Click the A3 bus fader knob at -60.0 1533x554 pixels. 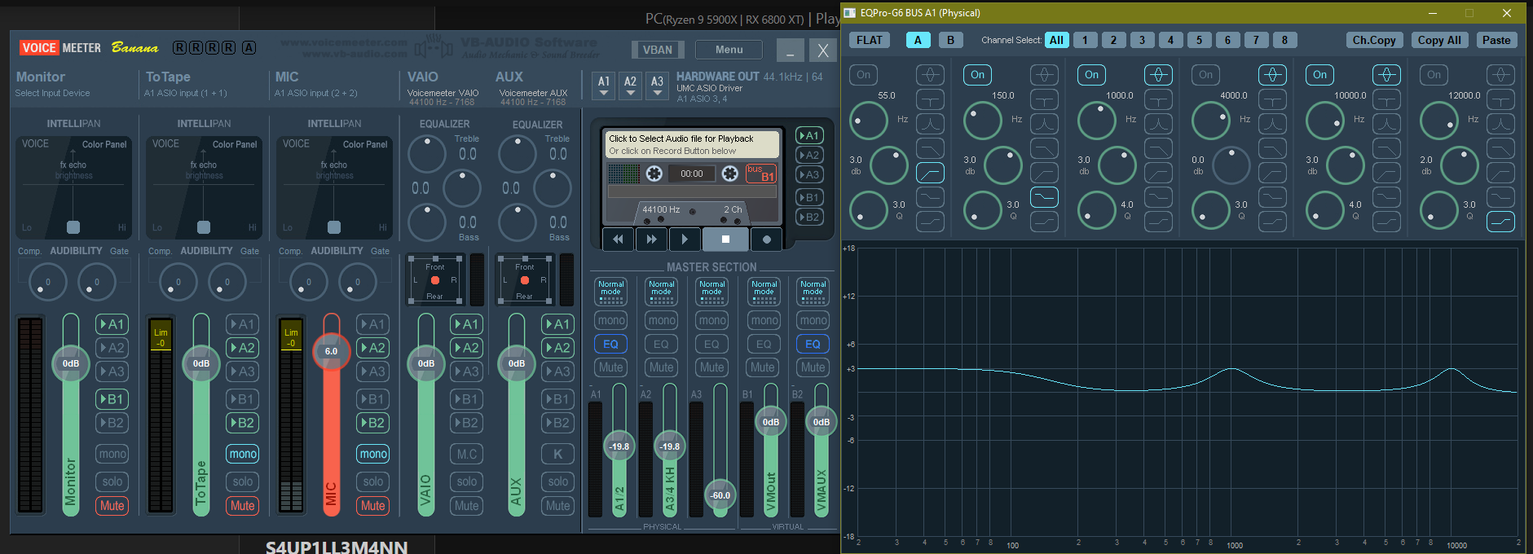(720, 495)
